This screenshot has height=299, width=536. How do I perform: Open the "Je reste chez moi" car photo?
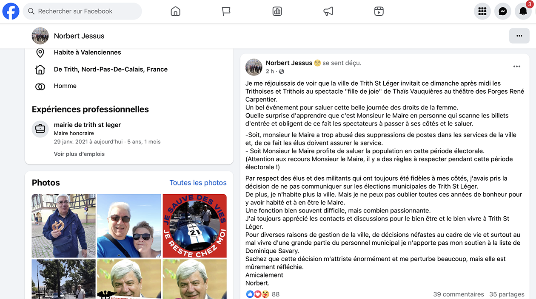195,226
